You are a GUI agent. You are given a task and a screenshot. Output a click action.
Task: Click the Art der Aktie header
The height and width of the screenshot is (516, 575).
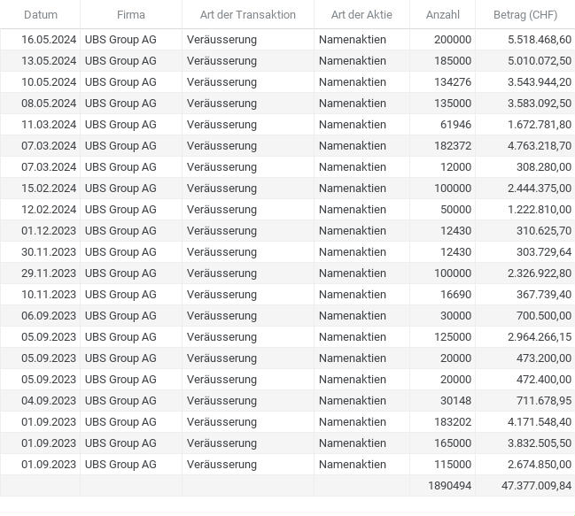click(361, 15)
